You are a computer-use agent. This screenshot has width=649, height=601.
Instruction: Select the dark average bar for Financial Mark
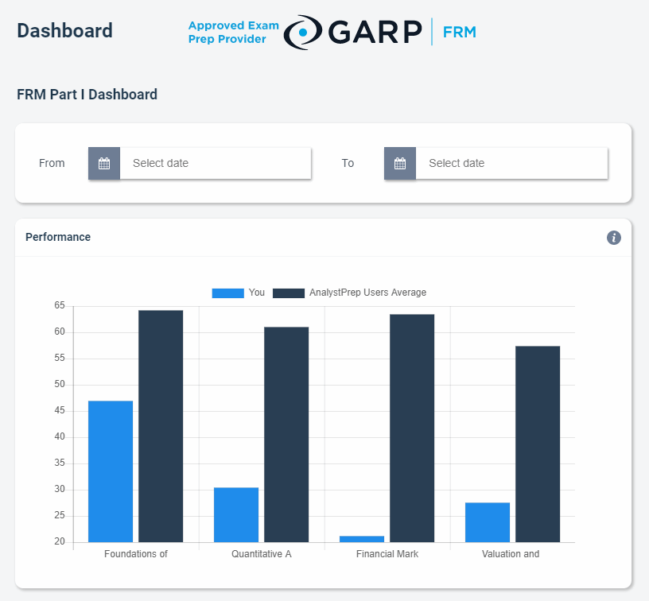[412, 428]
